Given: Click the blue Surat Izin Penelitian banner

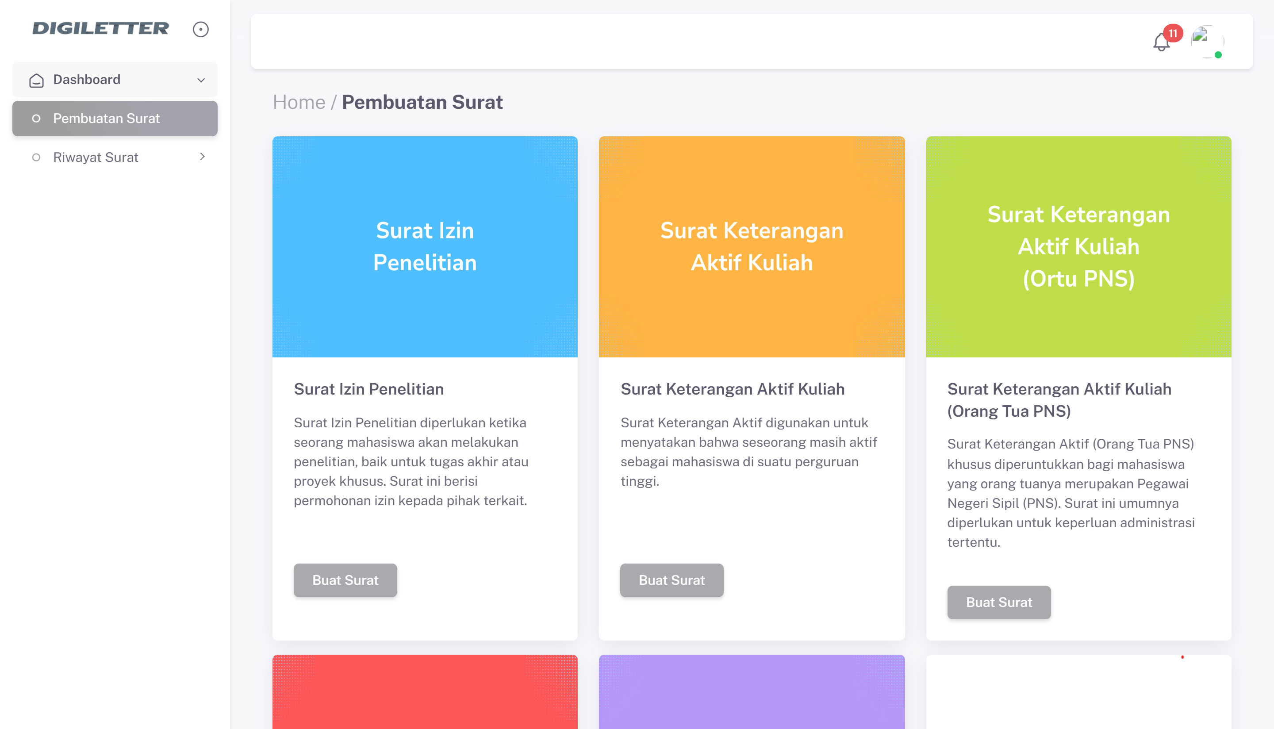Looking at the screenshot, I should pos(425,246).
